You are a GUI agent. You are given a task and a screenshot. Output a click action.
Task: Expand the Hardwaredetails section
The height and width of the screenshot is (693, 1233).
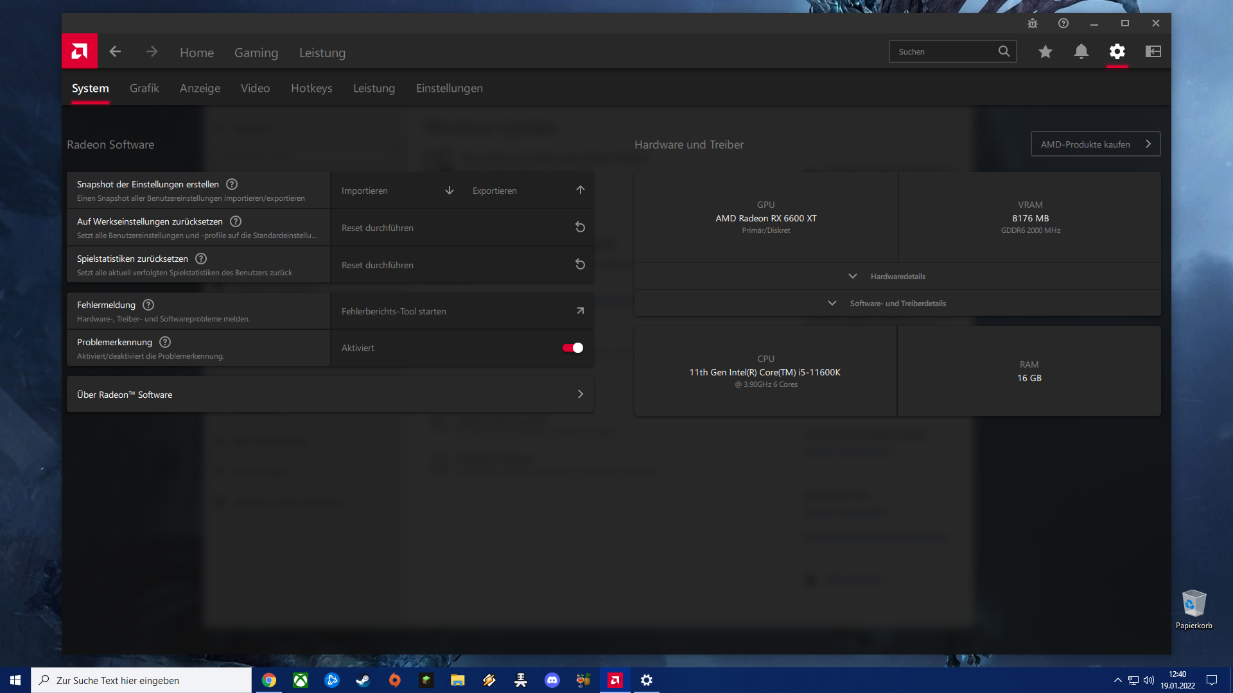click(896, 277)
